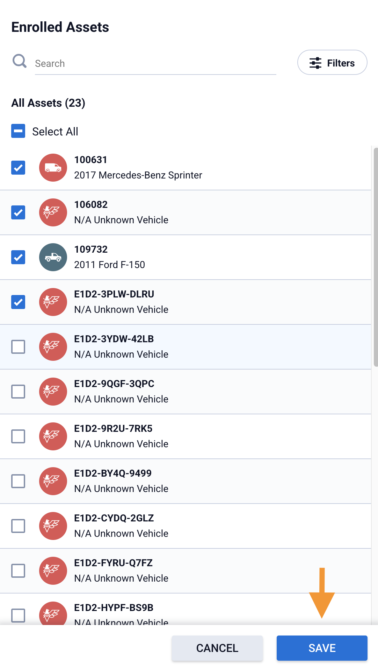The height and width of the screenshot is (667, 378).
Task: Click the red icon beside E1D2-3PLW-DLRU
Action: tap(53, 302)
